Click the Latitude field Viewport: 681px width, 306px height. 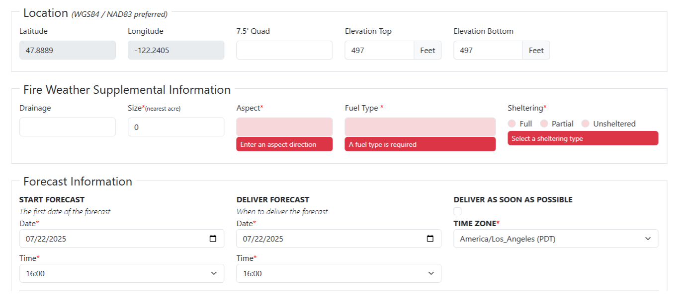tap(68, 50)
